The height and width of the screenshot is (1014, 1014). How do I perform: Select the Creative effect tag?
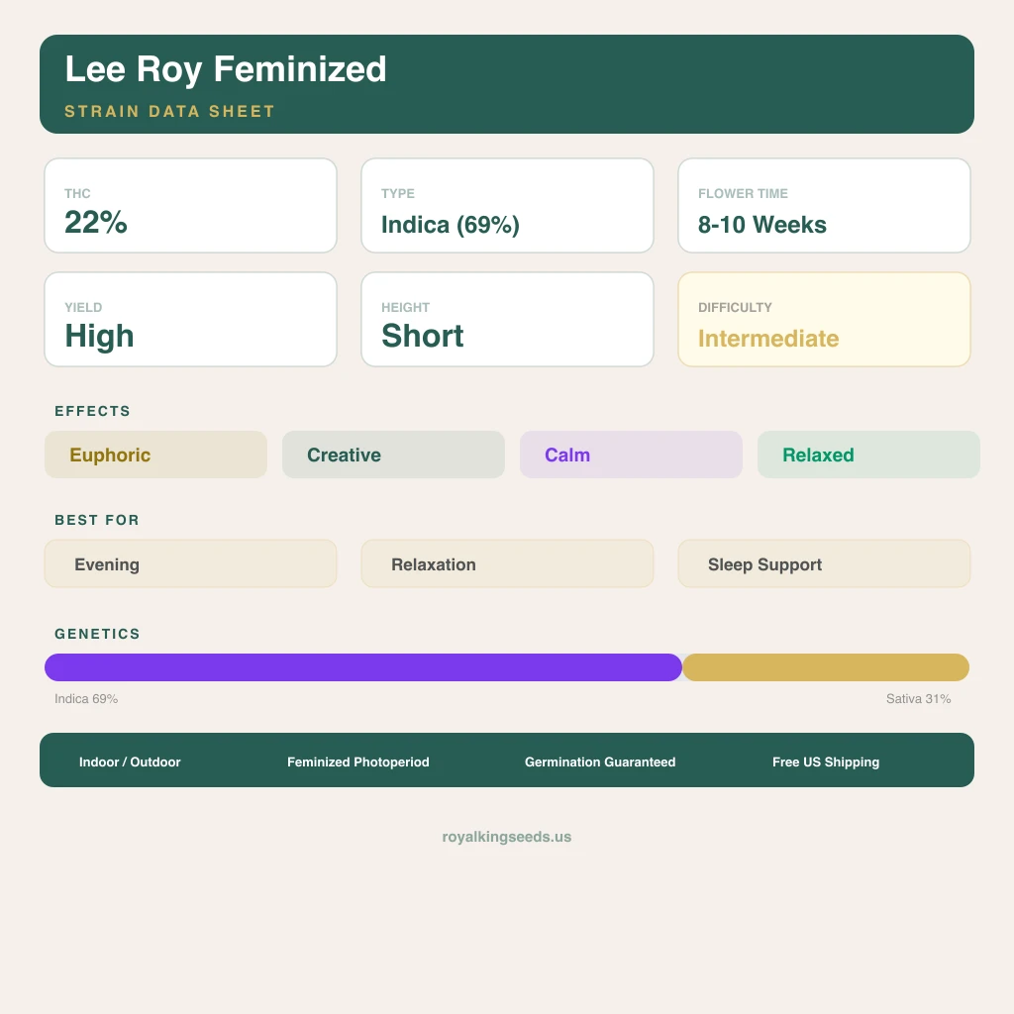tap(393, 455)
